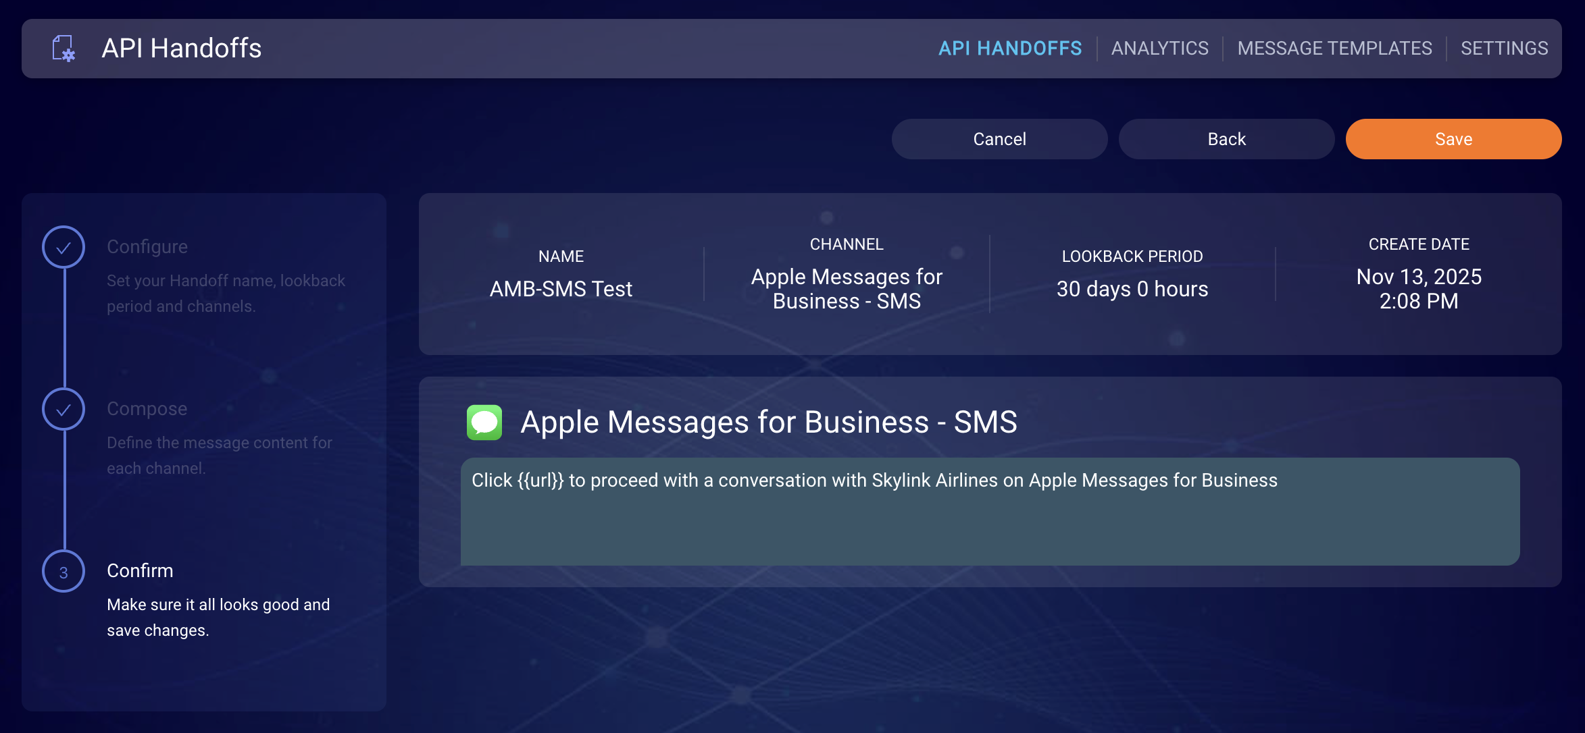Click the API Handoffs page logo icon
Viewport: 1585px width, 733px height.
64,49
